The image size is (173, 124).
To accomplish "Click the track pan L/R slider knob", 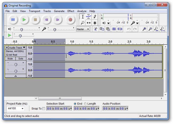I will (16, 71).
